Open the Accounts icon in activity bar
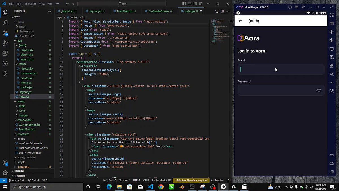Image resolution: width=339 pixels, height=191 pixels. click(x=5, y=163)
